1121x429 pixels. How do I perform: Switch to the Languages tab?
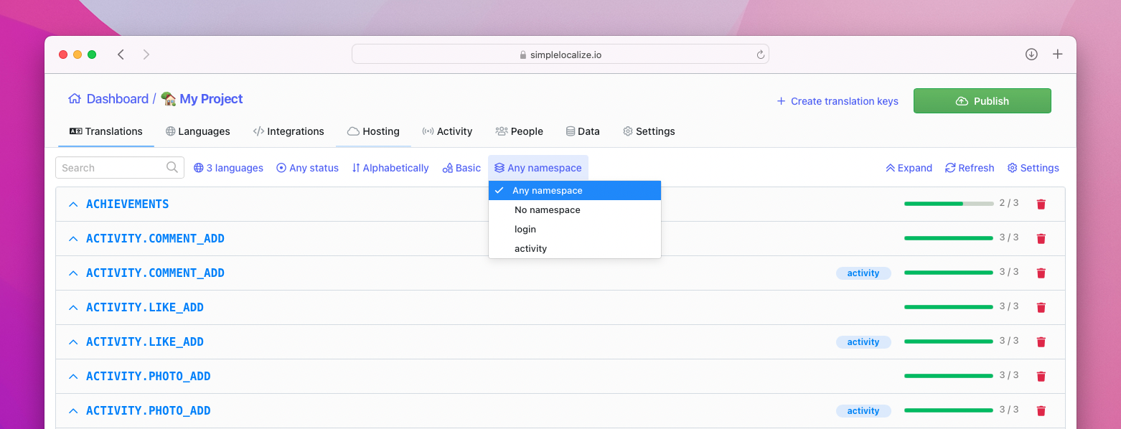[197, 131]
